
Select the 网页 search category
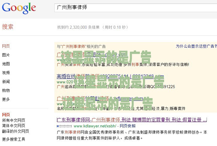pos(6,46)
